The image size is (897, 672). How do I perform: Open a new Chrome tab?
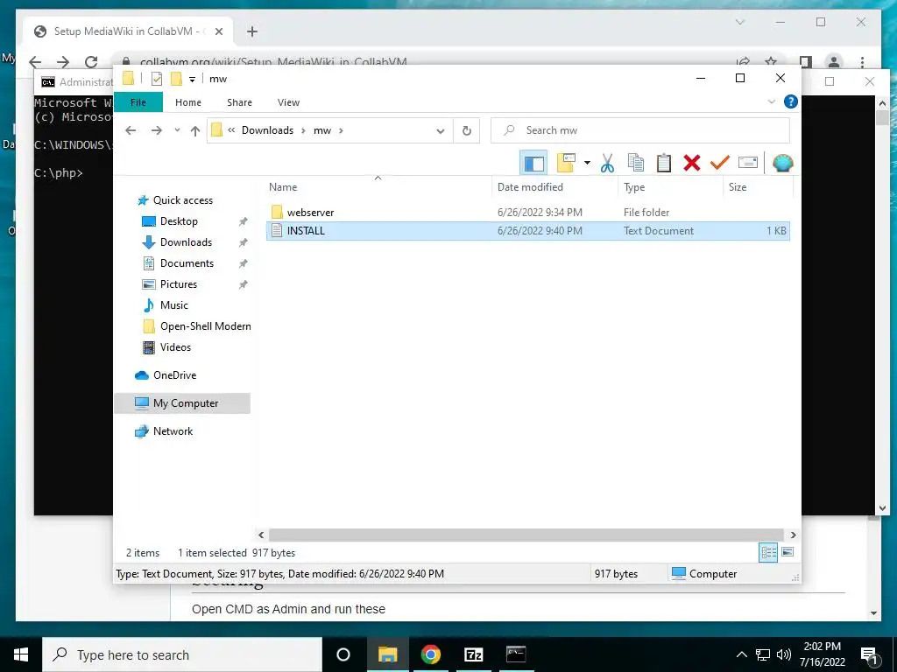point(252,31)
